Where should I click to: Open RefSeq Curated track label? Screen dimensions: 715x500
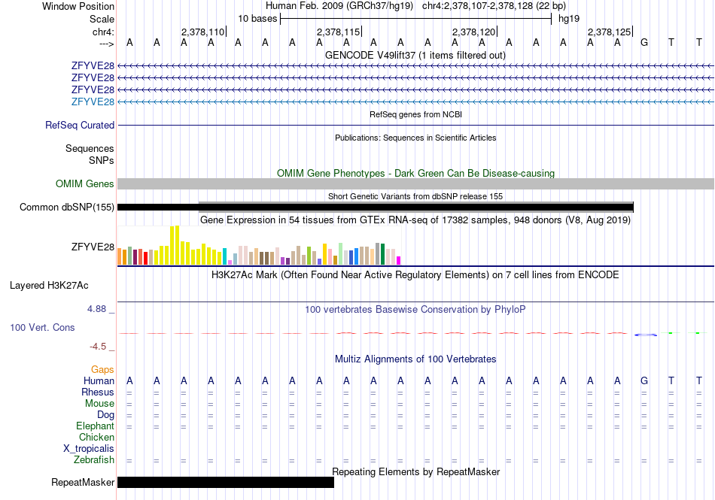pos(80,126)
